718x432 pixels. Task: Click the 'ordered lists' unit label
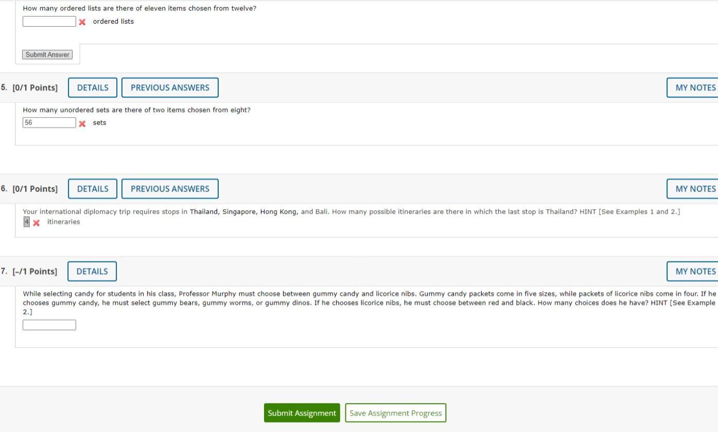[113, 22]
